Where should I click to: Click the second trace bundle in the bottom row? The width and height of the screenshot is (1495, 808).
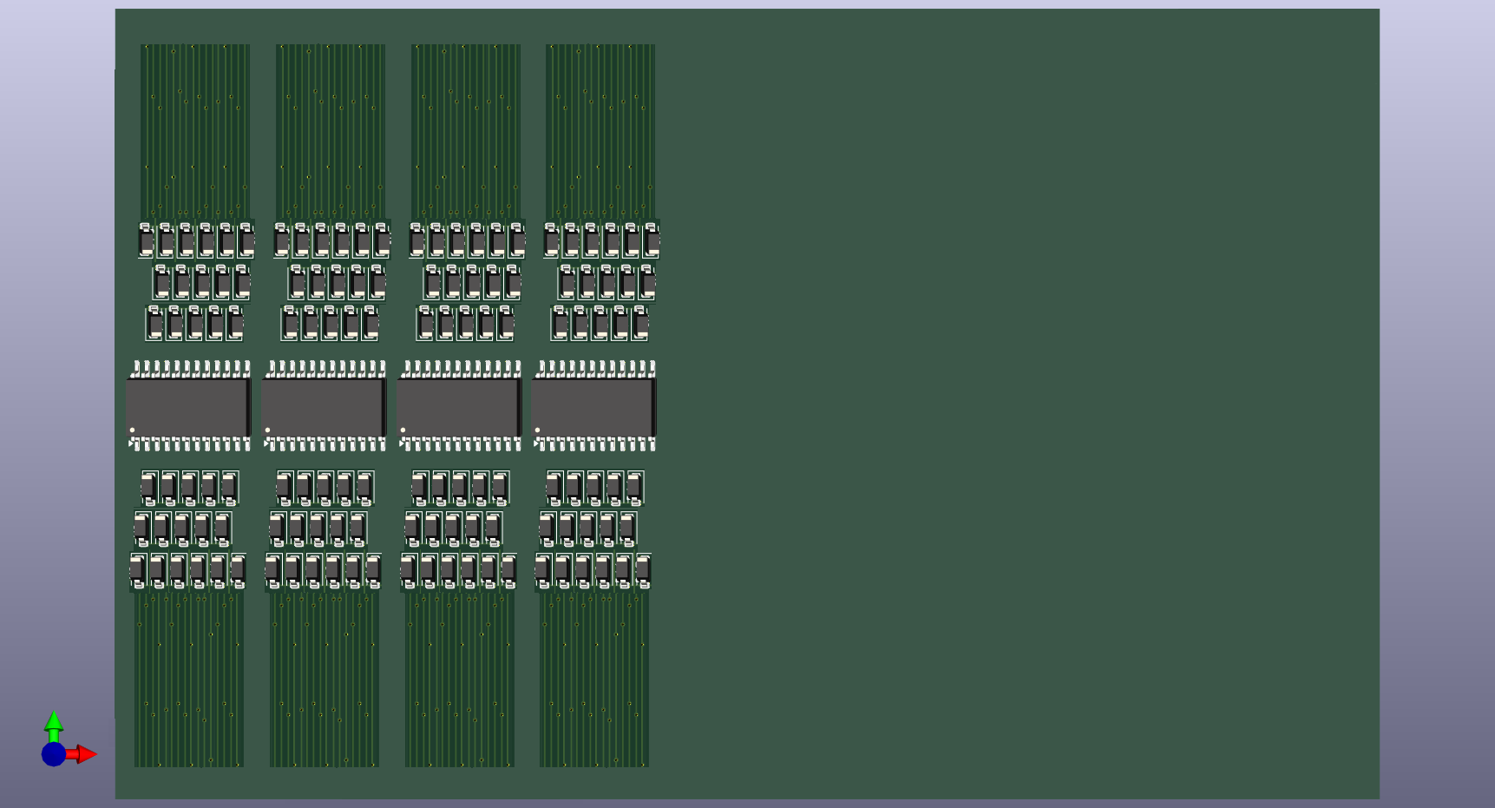pyautogui.click(x=325, y=681)
